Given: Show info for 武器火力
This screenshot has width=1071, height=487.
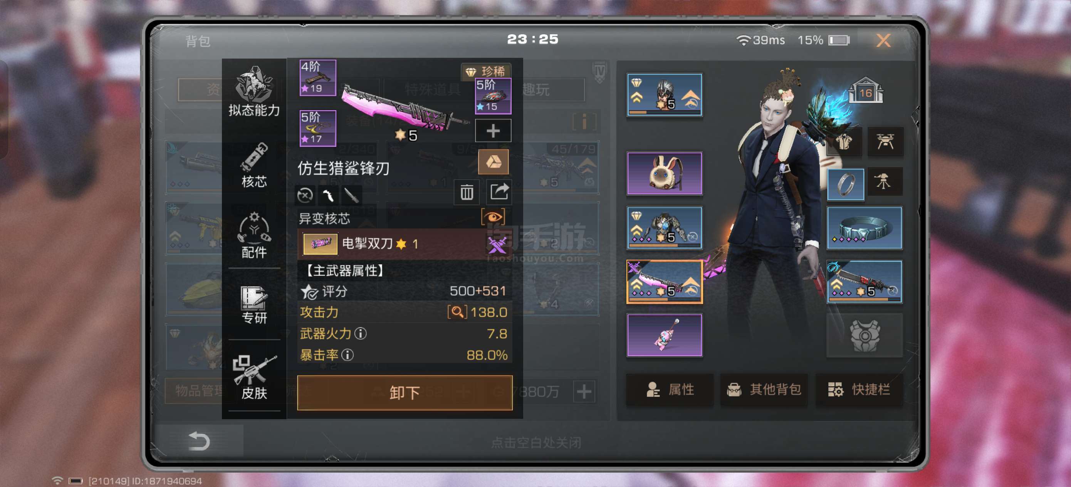Looking at the screenshot, I should click(361, 334).
